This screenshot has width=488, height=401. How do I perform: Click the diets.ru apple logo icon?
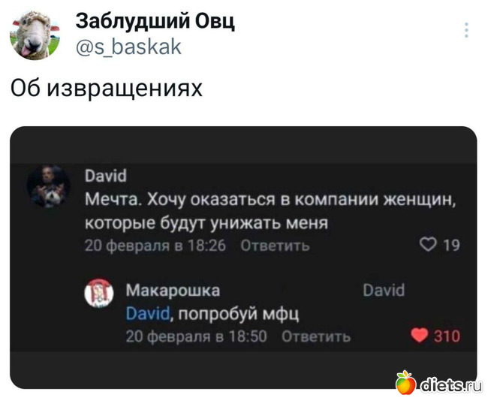tap(405, 383)
